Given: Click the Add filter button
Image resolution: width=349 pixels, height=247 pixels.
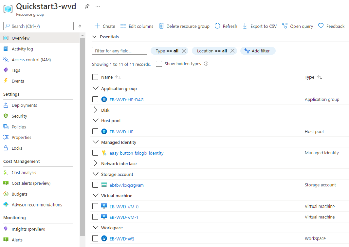Looking at the screenshot, I should pyautogui.click(x=258, y=51).
